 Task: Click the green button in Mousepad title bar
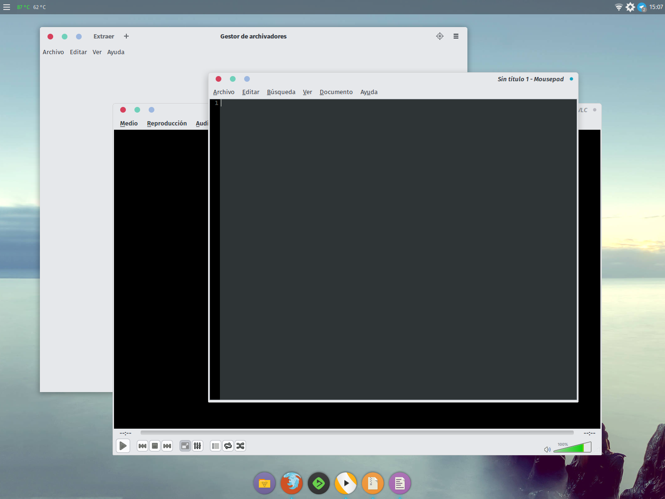233,79
